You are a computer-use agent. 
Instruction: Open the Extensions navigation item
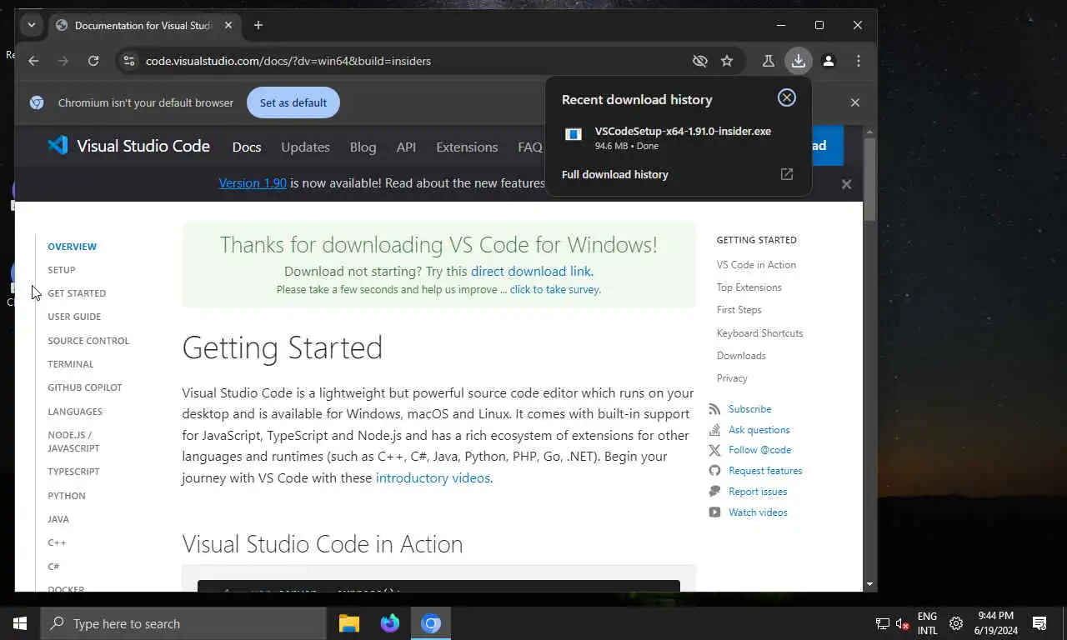tap(467, 147)
